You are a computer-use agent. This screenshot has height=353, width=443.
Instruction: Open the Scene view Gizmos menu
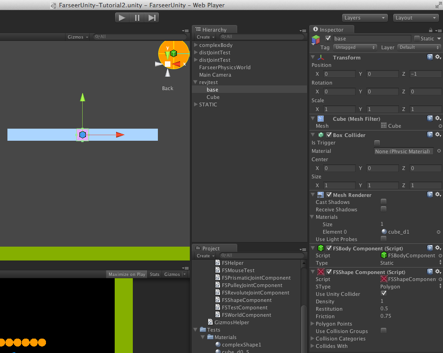(78, 37)
